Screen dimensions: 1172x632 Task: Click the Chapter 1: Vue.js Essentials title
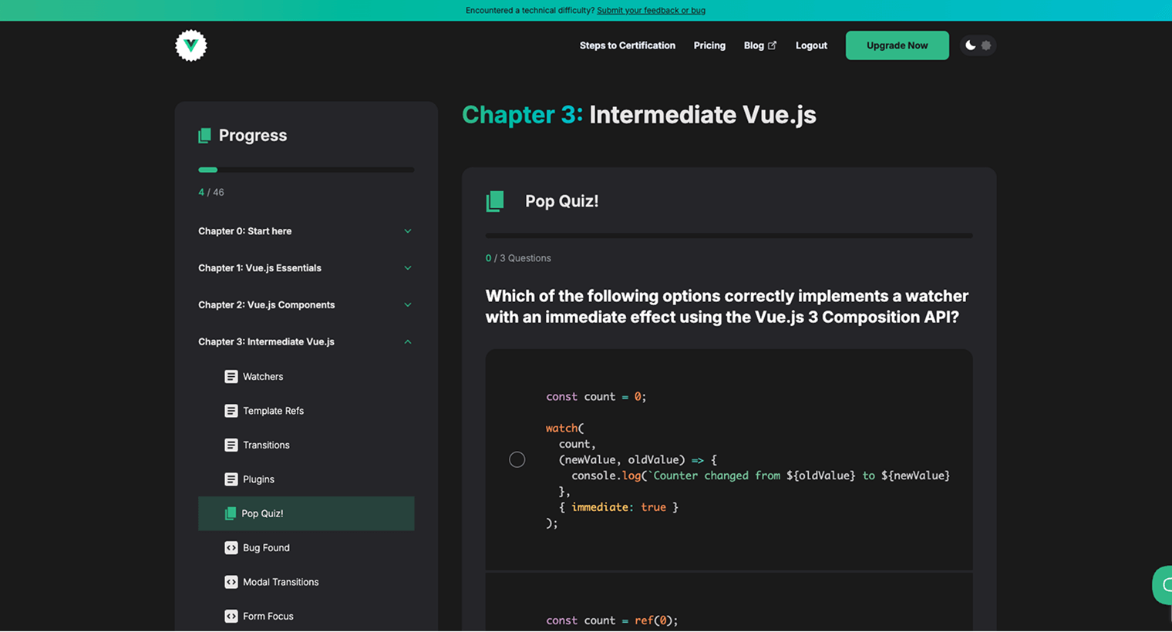260,268
